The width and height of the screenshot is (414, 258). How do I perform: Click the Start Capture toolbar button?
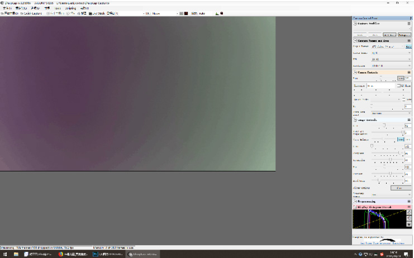[9, 13]
